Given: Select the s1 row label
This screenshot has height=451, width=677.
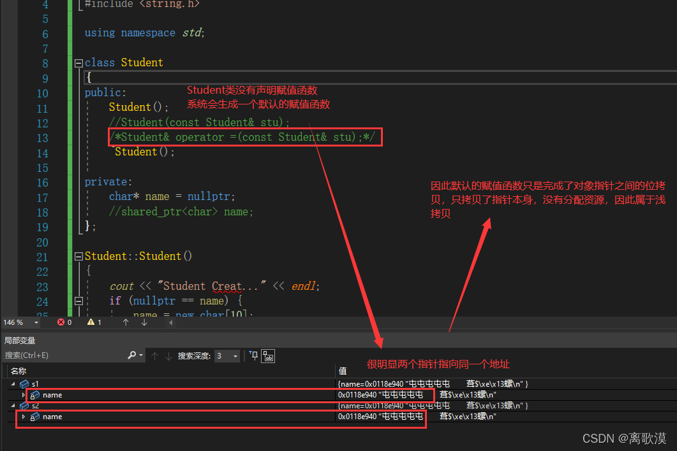Looking at the screenshot, I should [35, 383].
